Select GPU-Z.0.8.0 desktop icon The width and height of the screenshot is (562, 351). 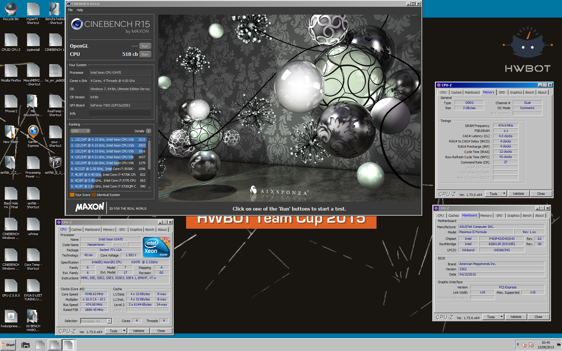(x=11, y=288)
